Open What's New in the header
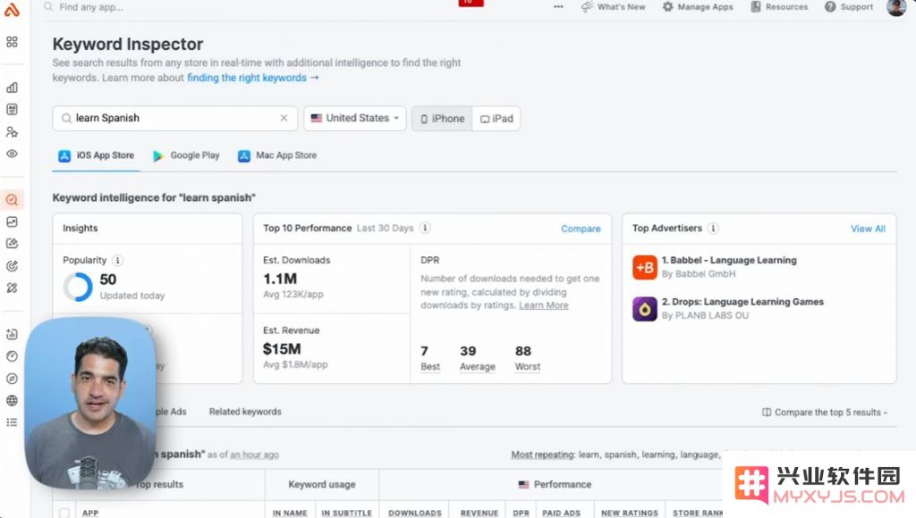Screen dimensions: 916x518 coord(613,7)
